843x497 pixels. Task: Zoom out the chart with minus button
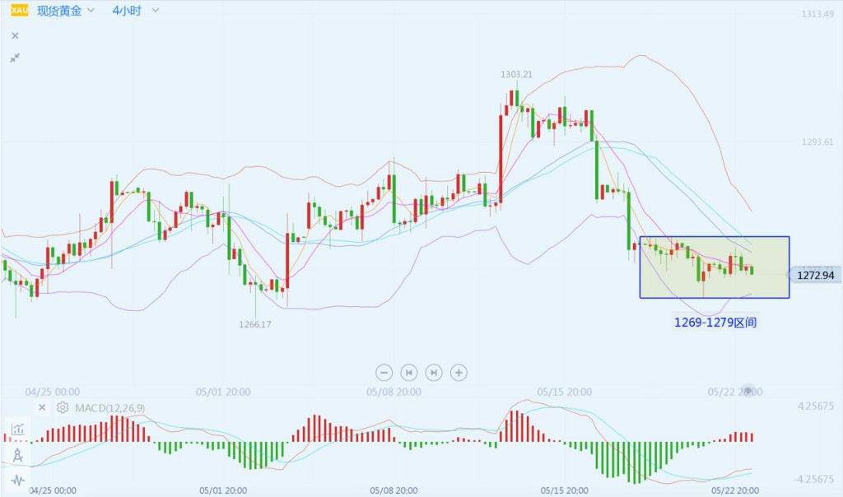tap(384, 372)
